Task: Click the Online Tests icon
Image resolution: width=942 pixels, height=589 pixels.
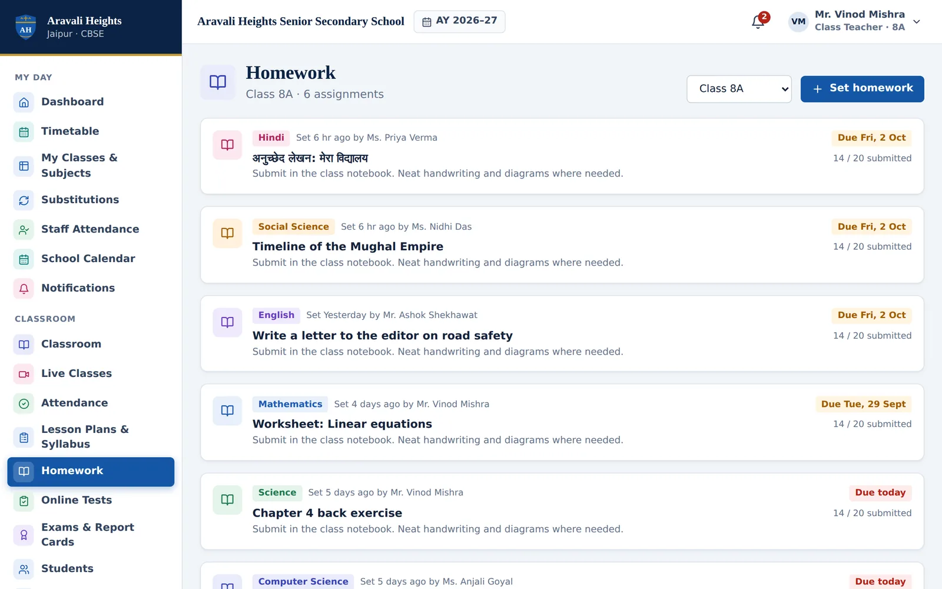Action: coord(24,500)
